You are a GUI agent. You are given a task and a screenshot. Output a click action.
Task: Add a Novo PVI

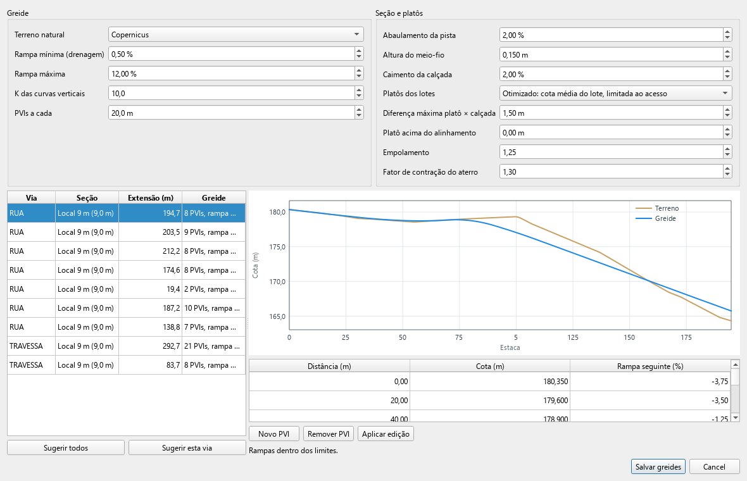click(274, 434)
